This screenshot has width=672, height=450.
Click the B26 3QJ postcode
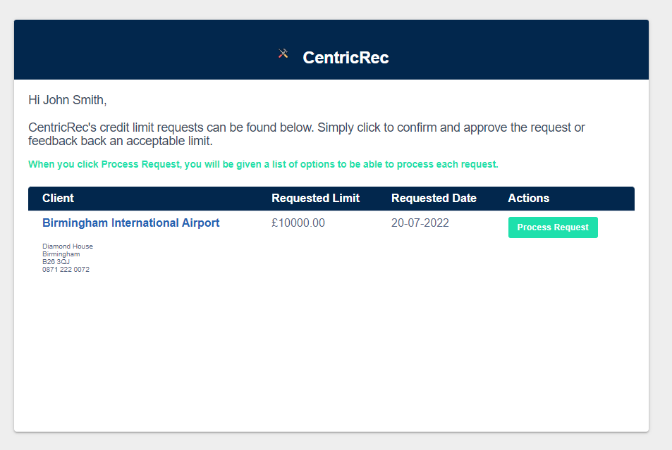coord(56,261)
